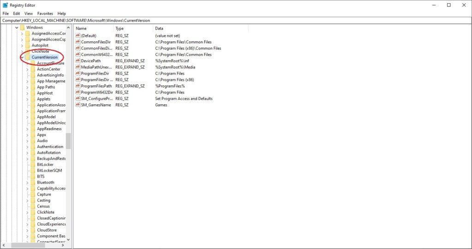Click the Registry Editor title bar icon
The image size is (472, 249).
pyautogui.click(x=5, y=5)
